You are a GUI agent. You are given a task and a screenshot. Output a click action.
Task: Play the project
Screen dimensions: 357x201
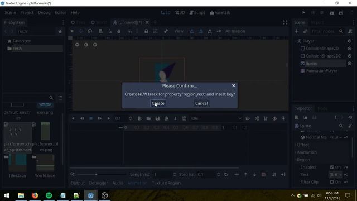pos(303,12)
